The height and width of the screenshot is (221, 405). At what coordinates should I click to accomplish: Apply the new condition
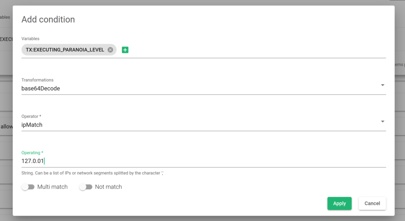point(339,204)
